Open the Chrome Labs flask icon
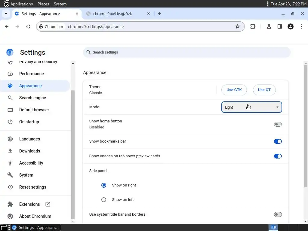Viewport: 308px width, 231px height. (269, 26)
